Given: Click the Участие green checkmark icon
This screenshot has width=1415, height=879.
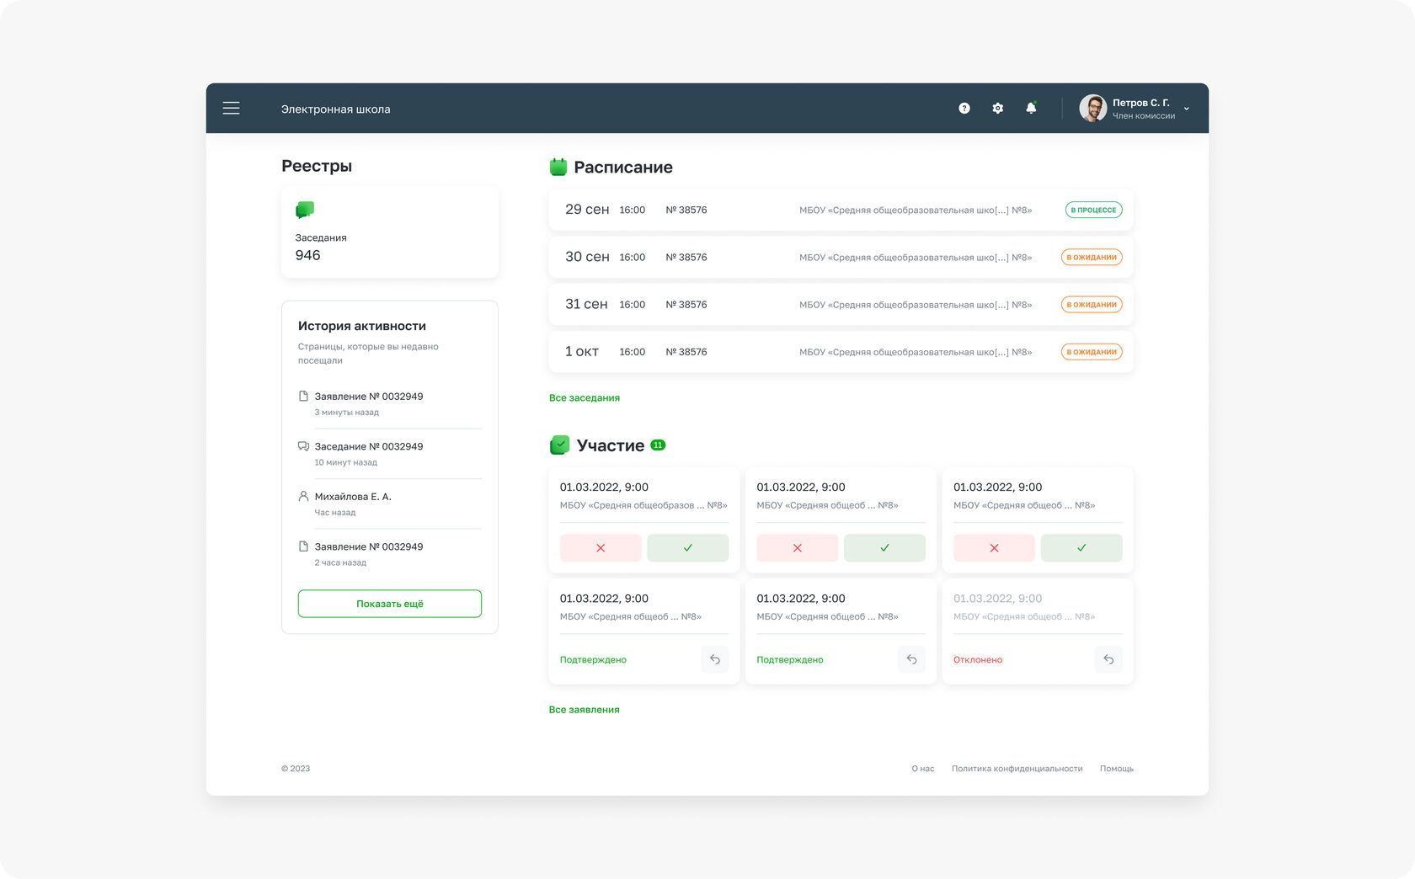Looking at the screenshot, I should pyautogui.click(x=559, y=445).
